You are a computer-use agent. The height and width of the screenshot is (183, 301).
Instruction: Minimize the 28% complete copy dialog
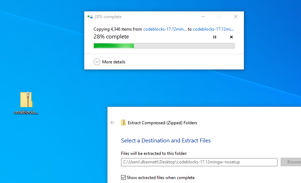pos(203,16)
